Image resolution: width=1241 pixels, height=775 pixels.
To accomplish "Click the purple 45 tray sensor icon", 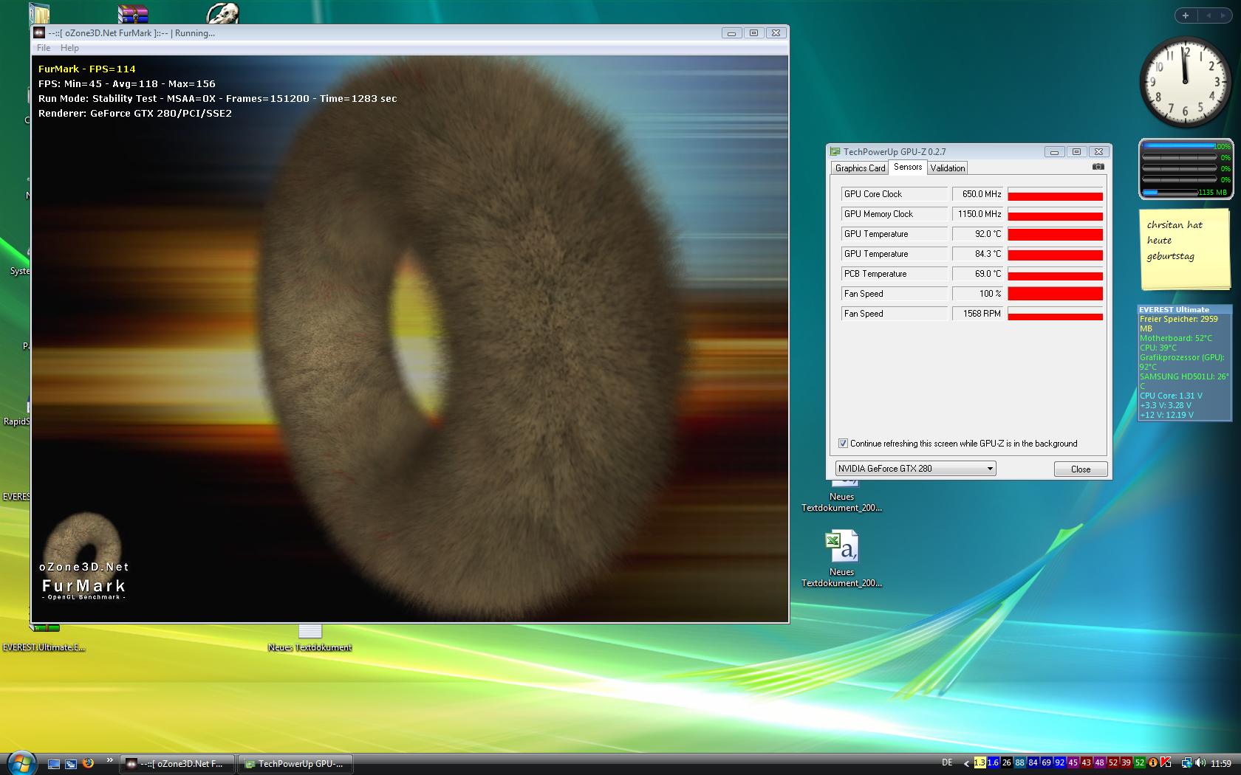I will (x=1073, y=763).
